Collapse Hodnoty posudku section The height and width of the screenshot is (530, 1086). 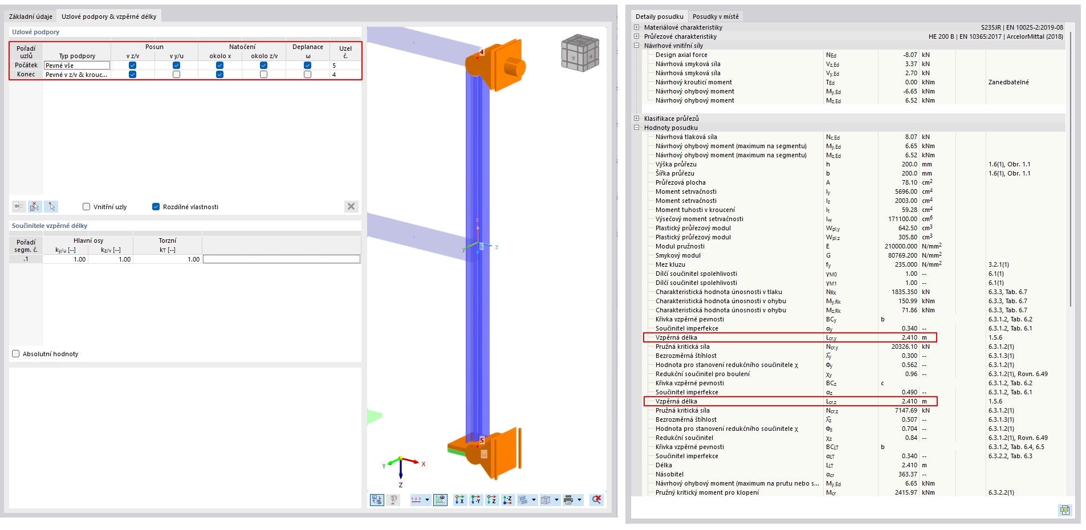point(637,128)
